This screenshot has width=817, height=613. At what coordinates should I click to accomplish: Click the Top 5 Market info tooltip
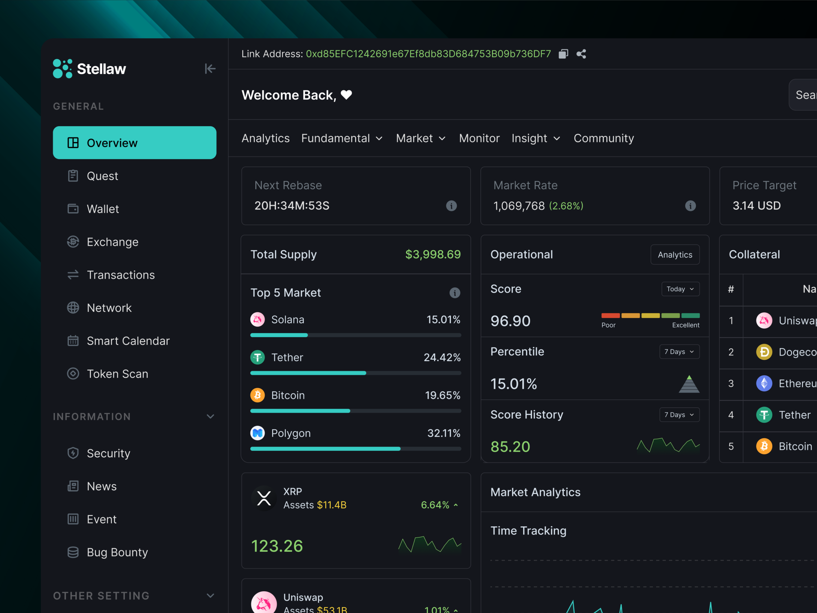pos(455,293)
